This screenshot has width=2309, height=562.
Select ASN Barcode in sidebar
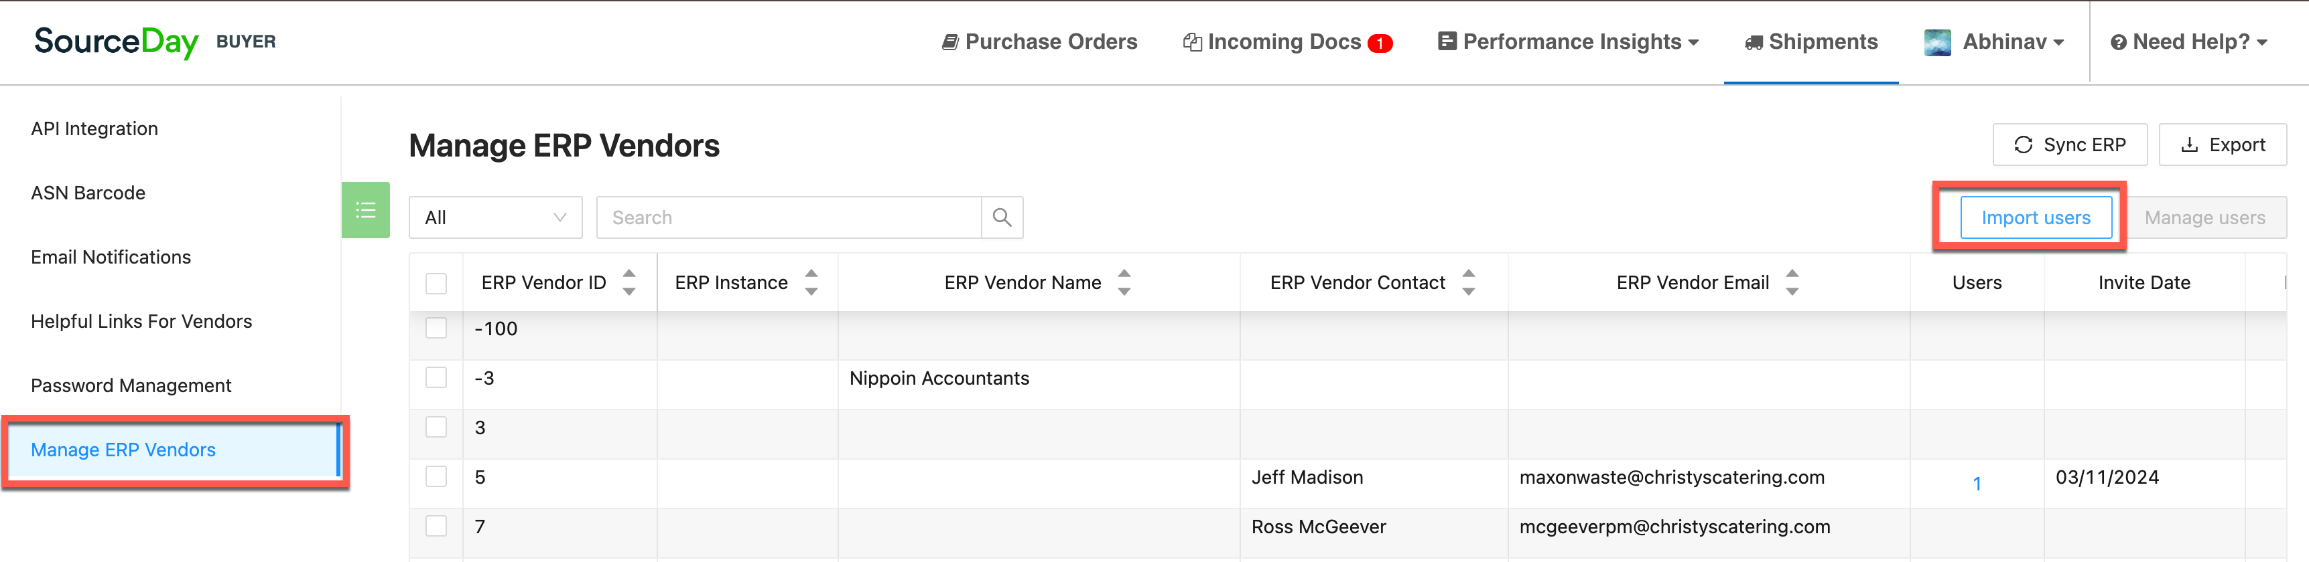coord(88,193)
